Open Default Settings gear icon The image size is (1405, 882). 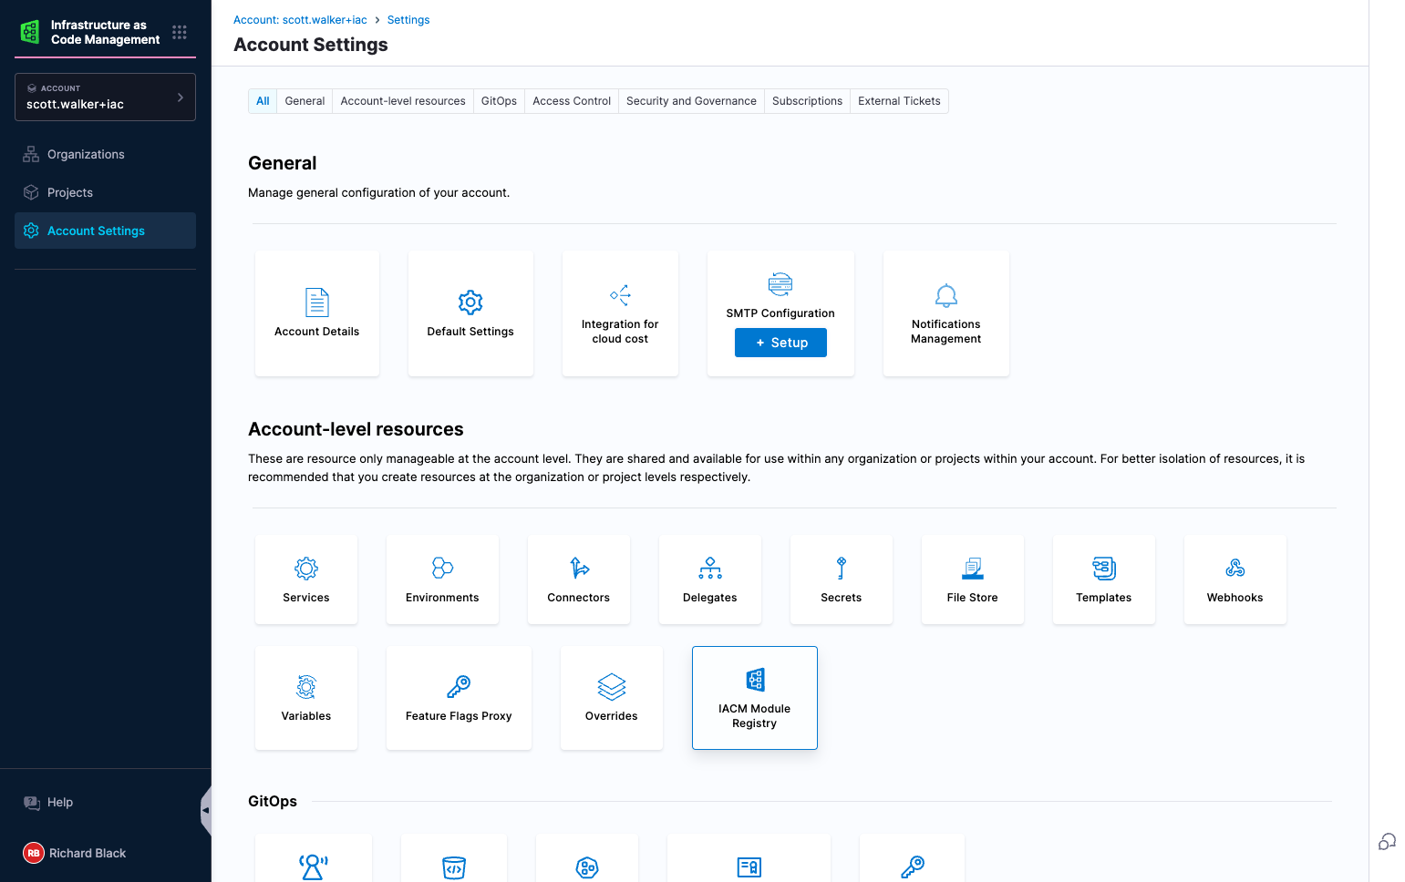(x=470, y=302)
